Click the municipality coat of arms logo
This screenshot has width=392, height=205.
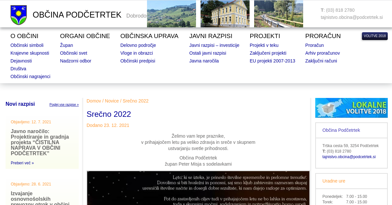pos(19,15)
